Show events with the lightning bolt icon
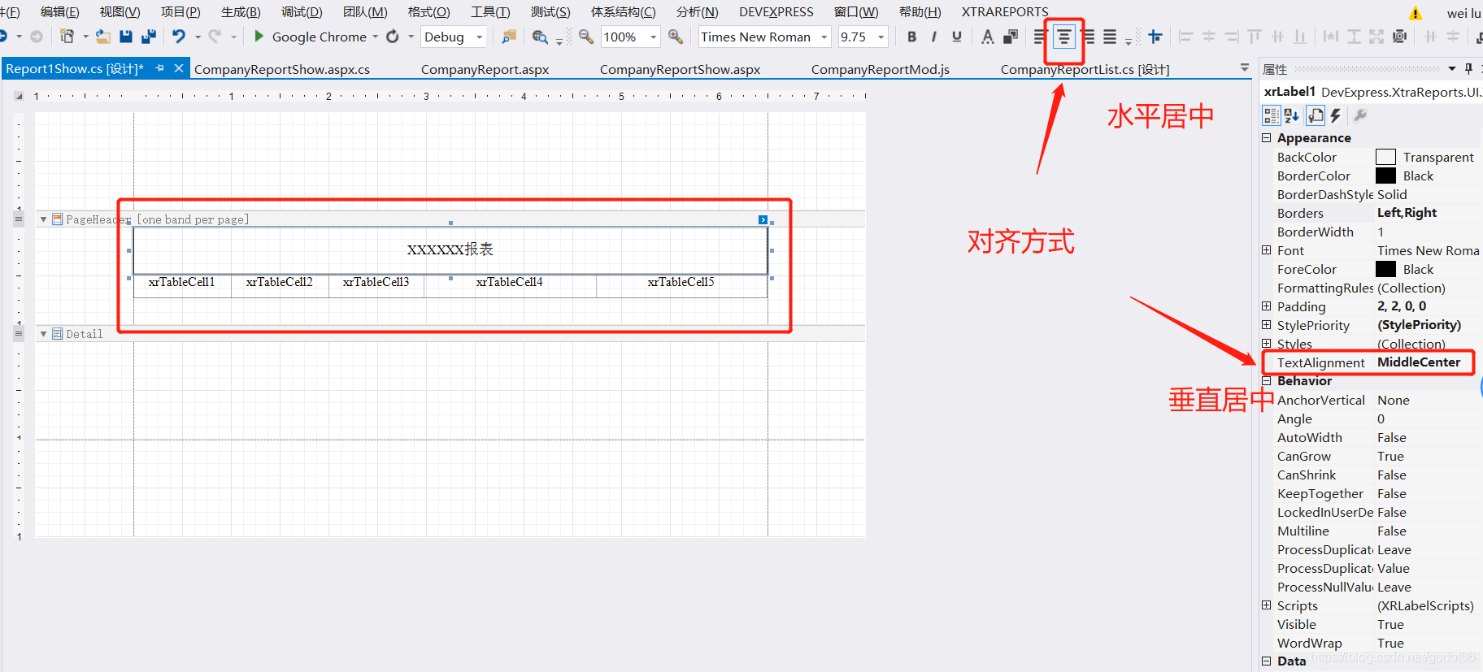The image size is (1483, 672). (1335, 115)
